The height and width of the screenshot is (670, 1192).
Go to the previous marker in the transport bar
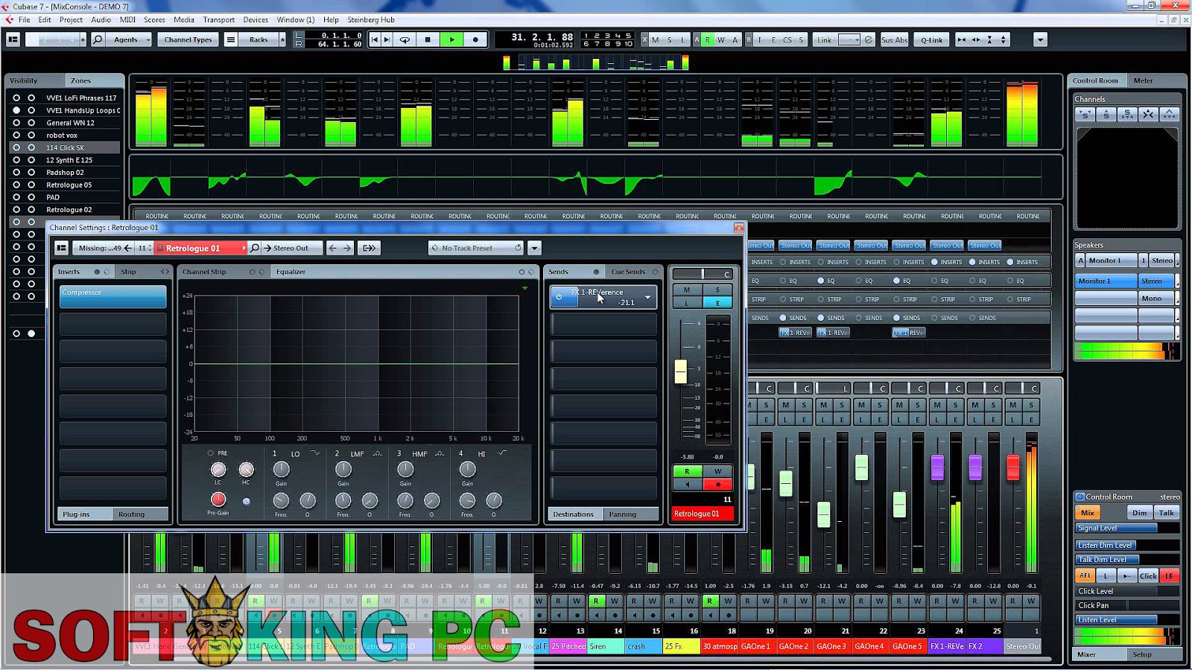[375, 39]
